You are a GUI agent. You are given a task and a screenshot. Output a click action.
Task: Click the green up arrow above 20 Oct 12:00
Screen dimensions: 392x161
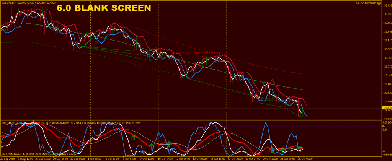pyautogui.click(x=271, y=150)
